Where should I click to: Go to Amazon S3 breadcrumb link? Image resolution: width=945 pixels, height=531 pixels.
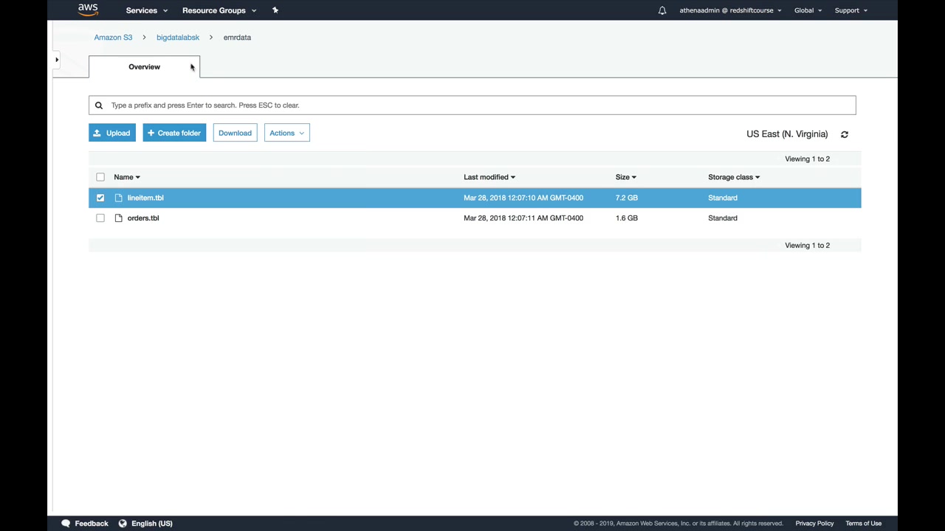point(113,37)
